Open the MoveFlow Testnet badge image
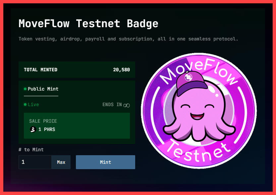 (x=199, y=111)
